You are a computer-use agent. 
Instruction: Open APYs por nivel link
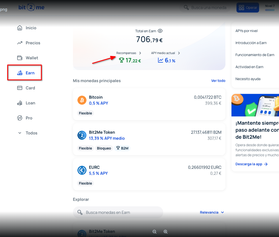click(x=246, y=31)
